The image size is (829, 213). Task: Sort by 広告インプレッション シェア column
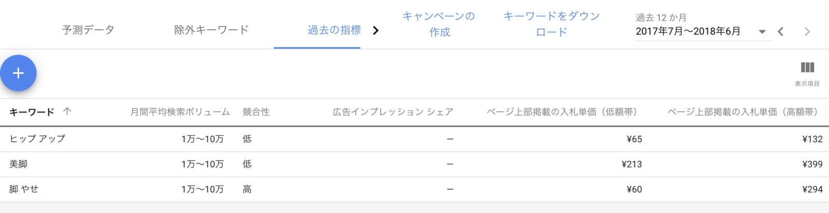coord(393,112)
